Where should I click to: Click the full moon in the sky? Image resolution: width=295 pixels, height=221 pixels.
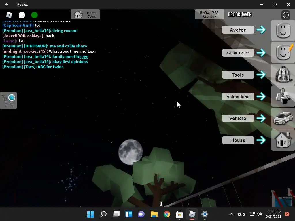pyautogui.click(x=131, y=152)
